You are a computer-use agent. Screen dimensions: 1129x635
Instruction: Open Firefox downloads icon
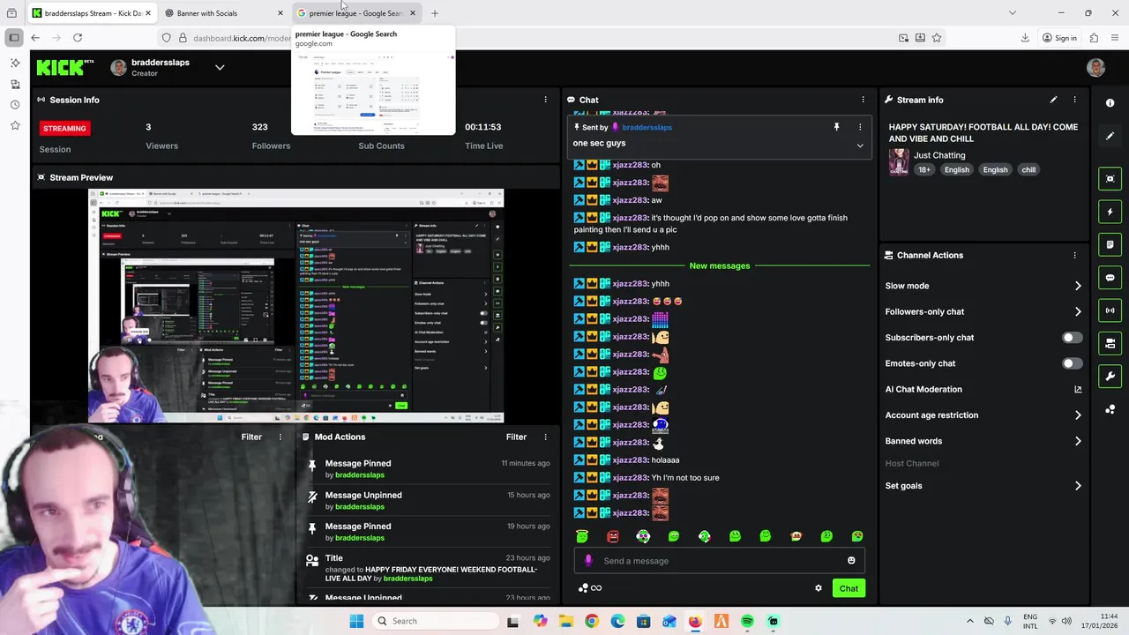(x=1025, y=38)
